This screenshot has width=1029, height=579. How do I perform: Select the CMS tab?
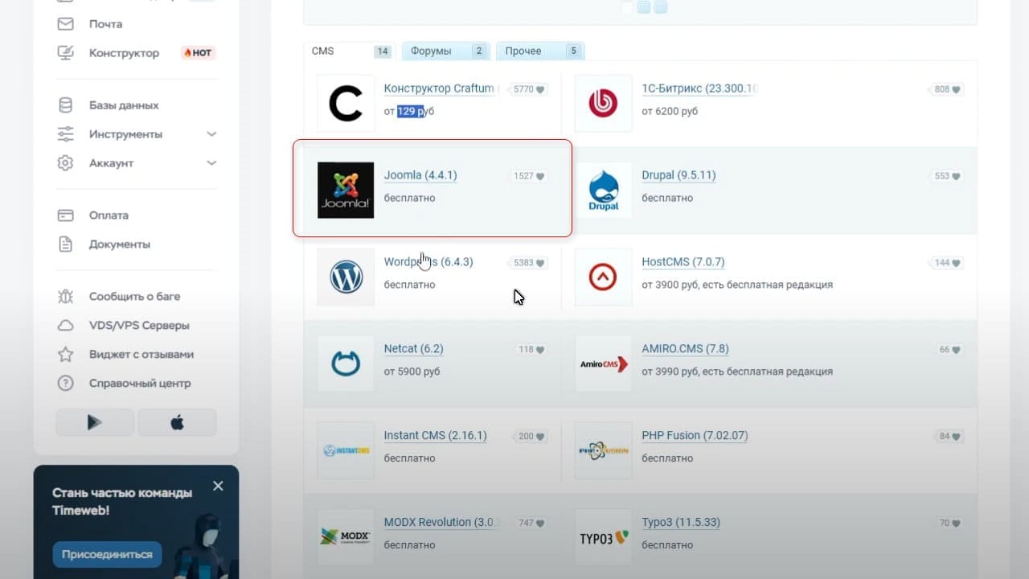click(x=350, y=51)
